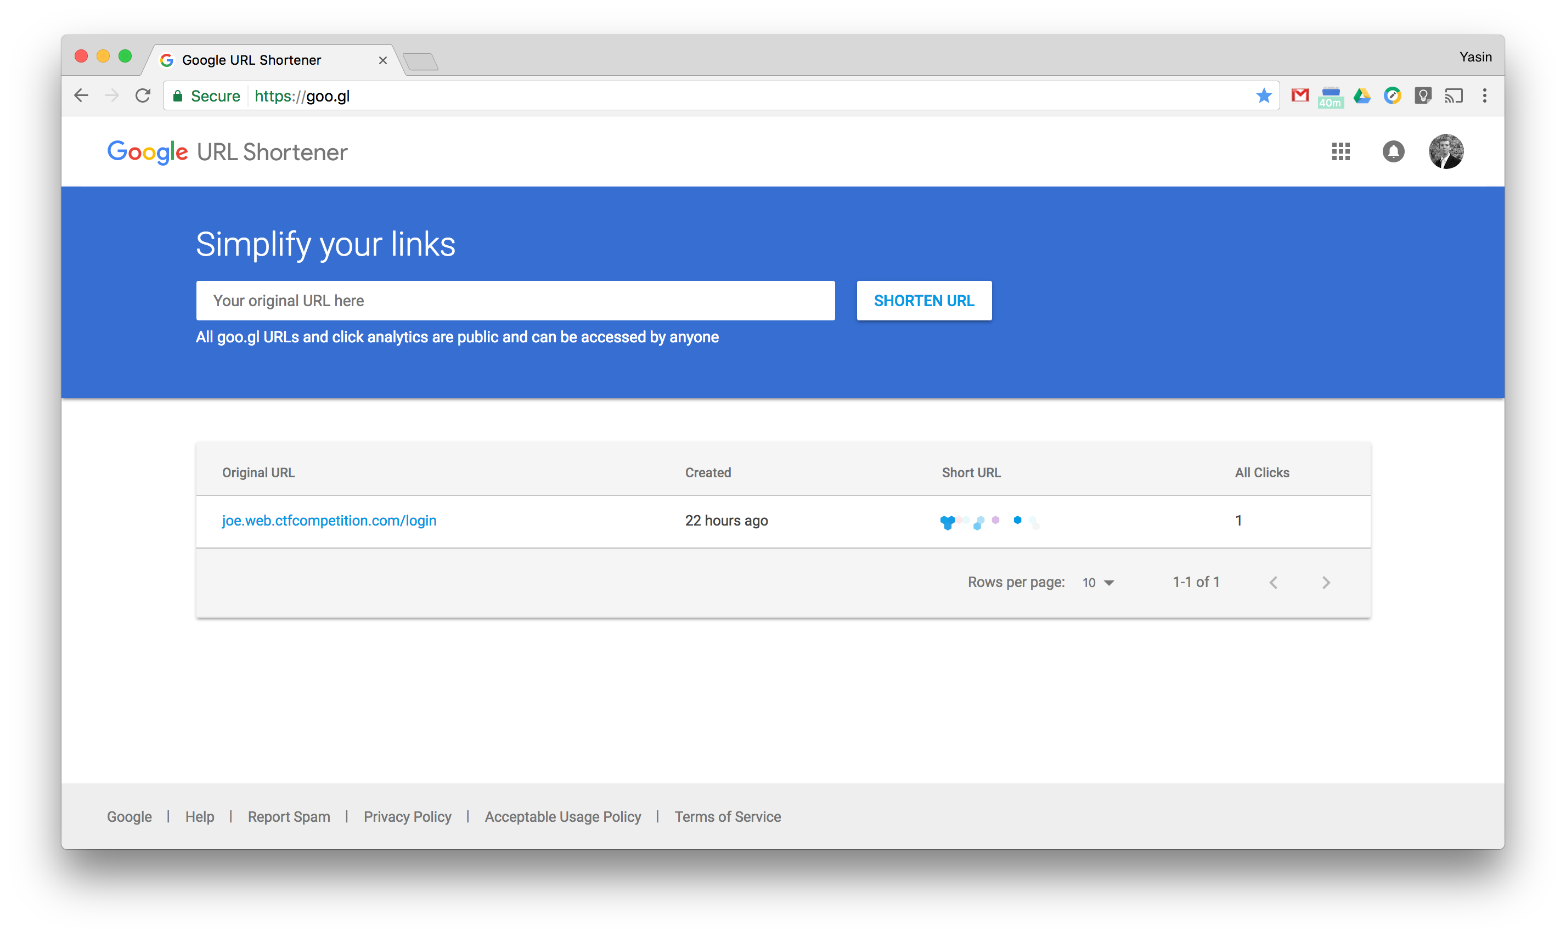
Task: Click the Cast icon in toolbar
Action: 1454,96
